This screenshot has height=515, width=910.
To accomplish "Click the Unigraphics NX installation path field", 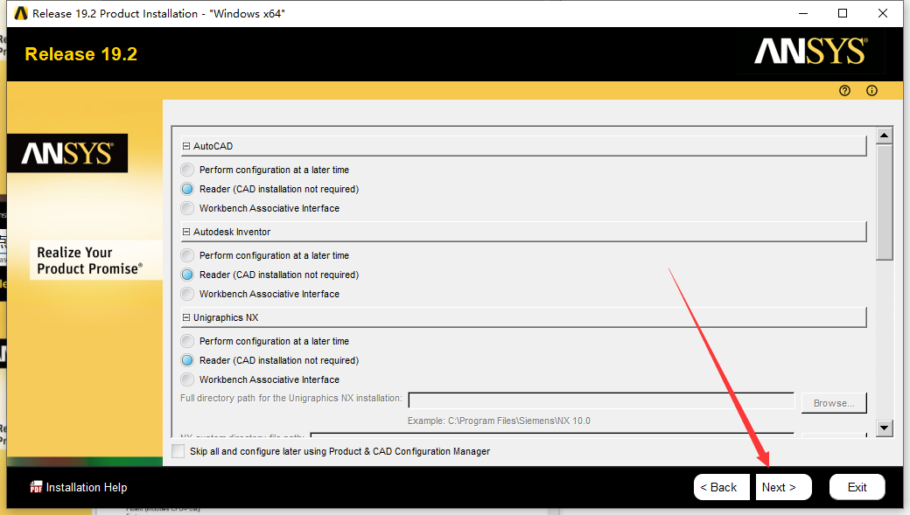I will click(x=600, y=400).
